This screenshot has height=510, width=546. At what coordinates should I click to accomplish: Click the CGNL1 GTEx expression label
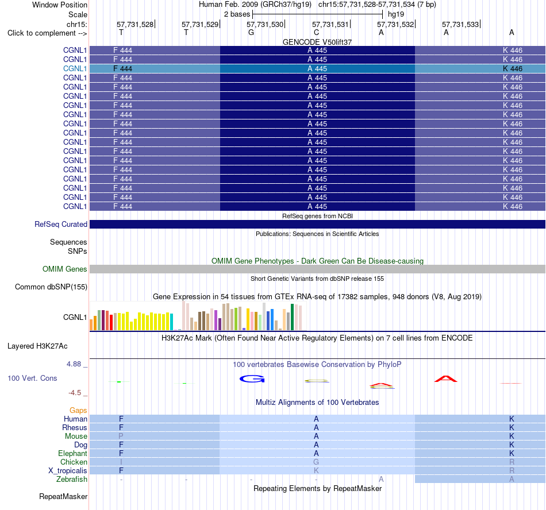(75, 317)
